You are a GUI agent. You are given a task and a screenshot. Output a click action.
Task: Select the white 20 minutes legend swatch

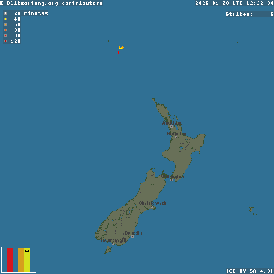click(x=6, y=13)
